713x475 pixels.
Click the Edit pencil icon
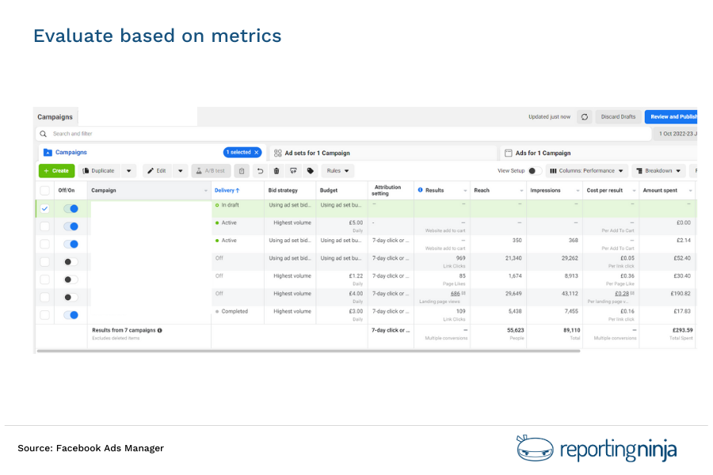[x=151, y=170]
